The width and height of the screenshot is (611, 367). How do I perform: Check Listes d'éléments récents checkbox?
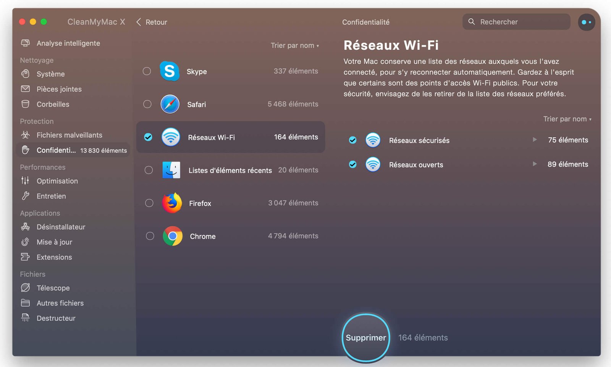pos(149,170)
